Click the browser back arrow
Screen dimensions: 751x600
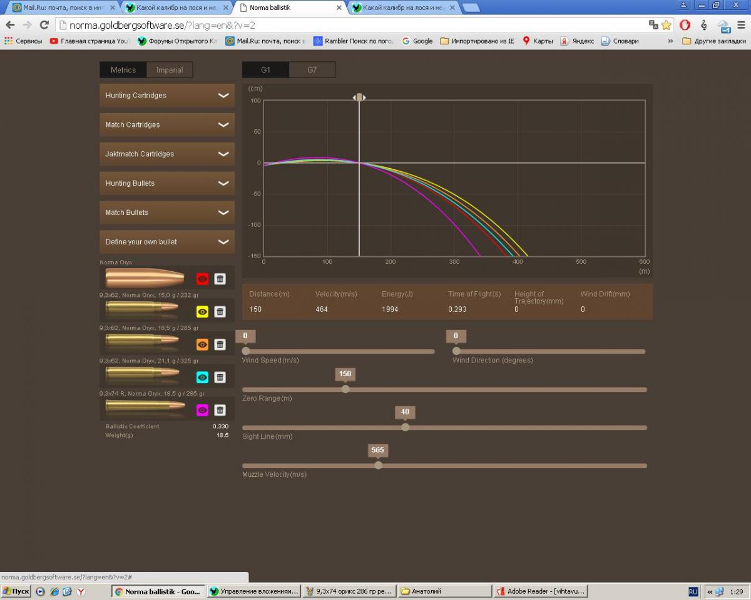point(10,25)
